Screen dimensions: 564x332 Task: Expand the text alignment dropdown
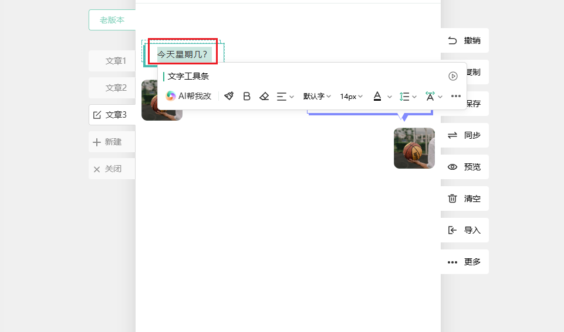[285, 96]
